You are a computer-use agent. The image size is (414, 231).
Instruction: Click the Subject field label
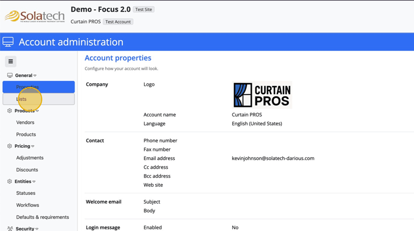(x=152, y=202)
